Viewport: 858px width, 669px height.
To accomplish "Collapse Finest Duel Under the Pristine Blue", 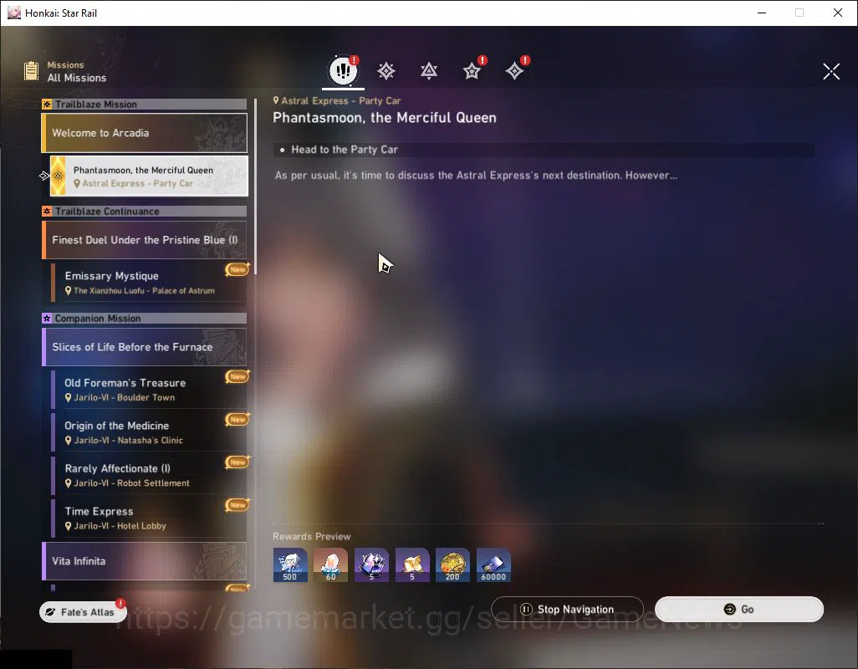I will click(145, 240).
